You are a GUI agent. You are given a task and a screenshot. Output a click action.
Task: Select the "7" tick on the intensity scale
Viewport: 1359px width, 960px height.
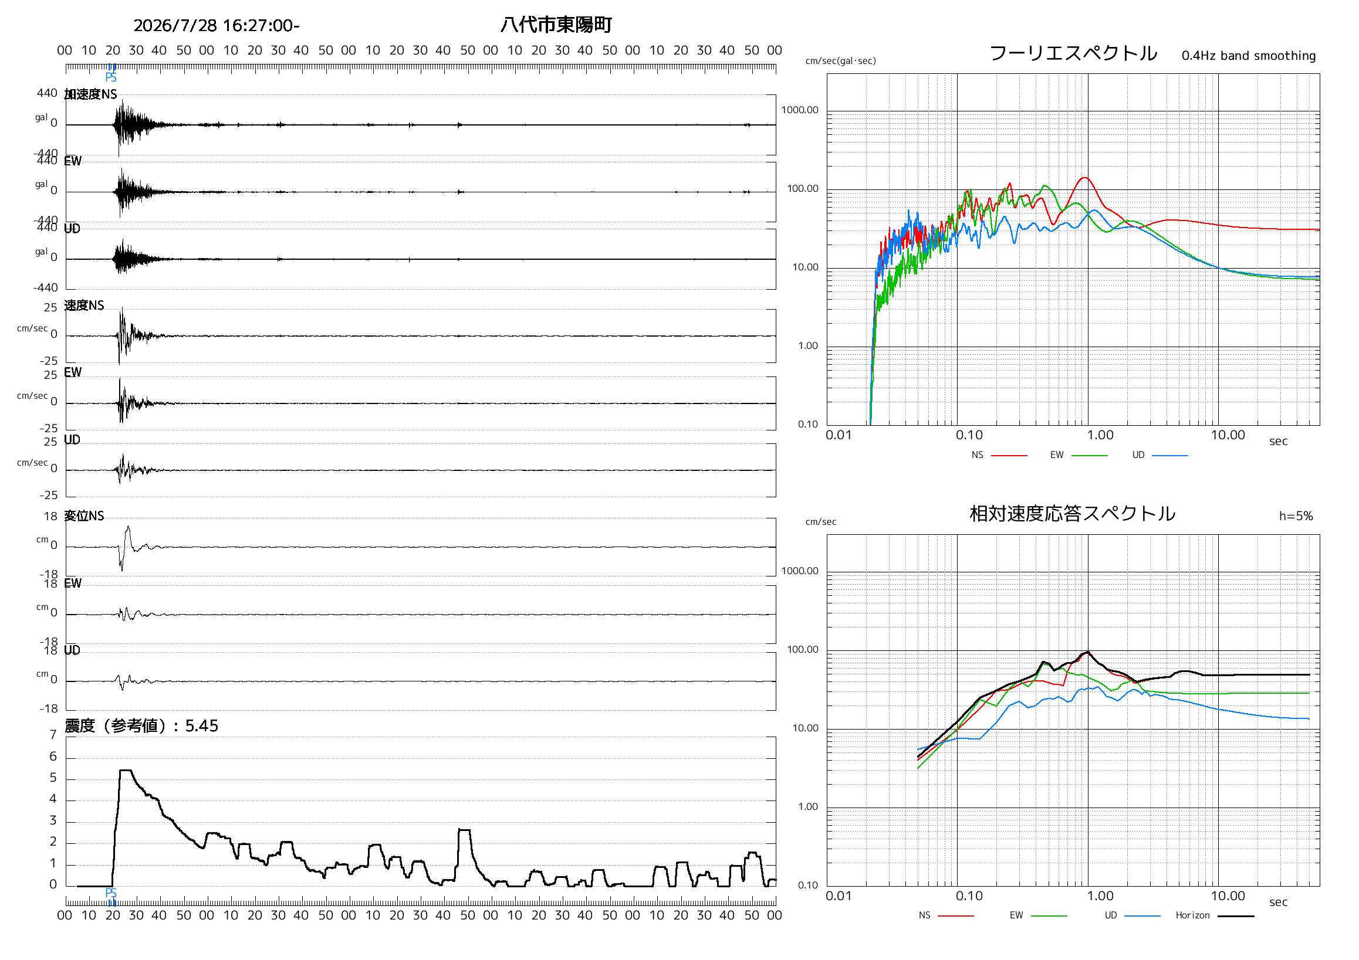(x=53, y=735)
